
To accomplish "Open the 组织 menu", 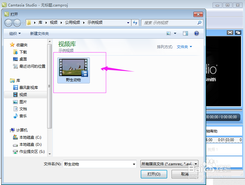I will (15, 33).
